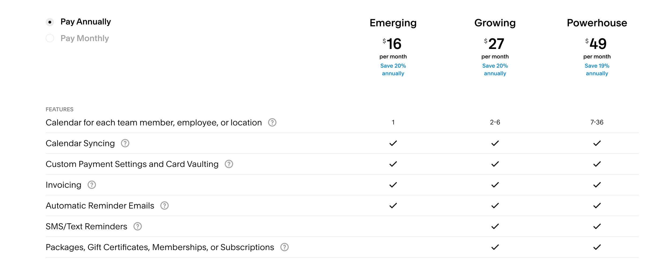Show info for Packages, Gift Certificates, Memberships
The image size is (671, 260).
coord(285,247)
